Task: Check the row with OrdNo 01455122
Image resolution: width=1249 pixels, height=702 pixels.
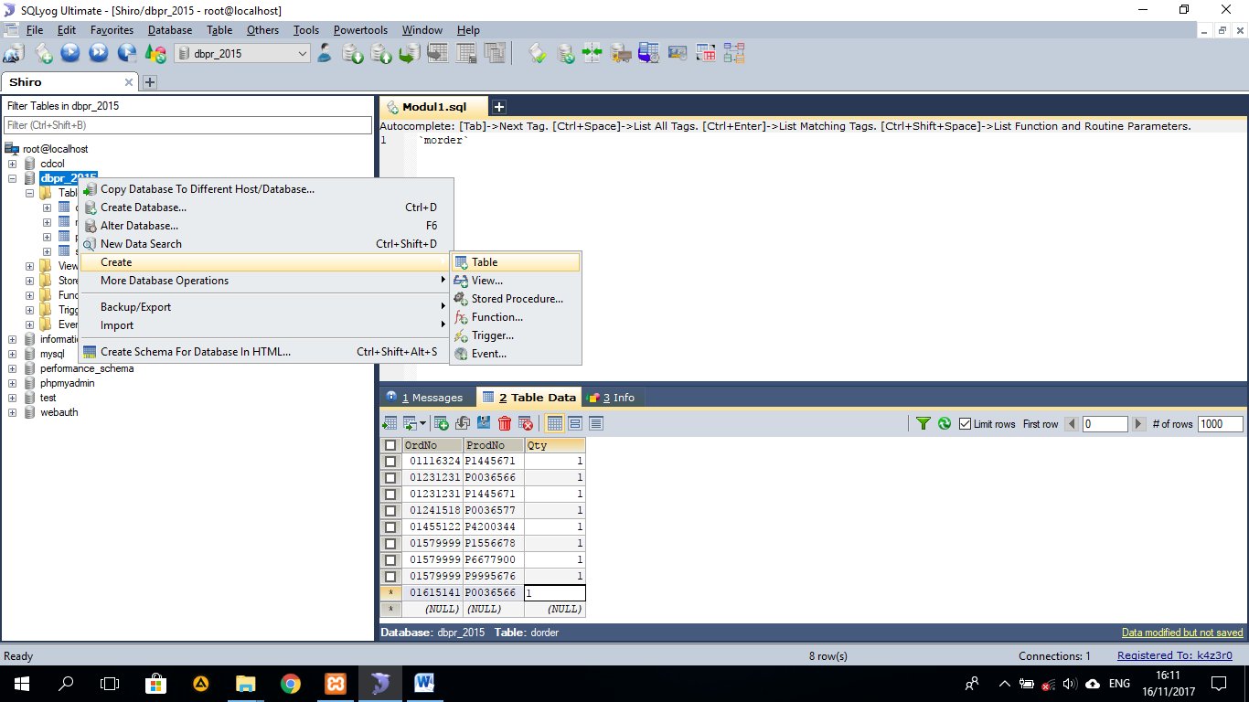Action: (390, 527)
